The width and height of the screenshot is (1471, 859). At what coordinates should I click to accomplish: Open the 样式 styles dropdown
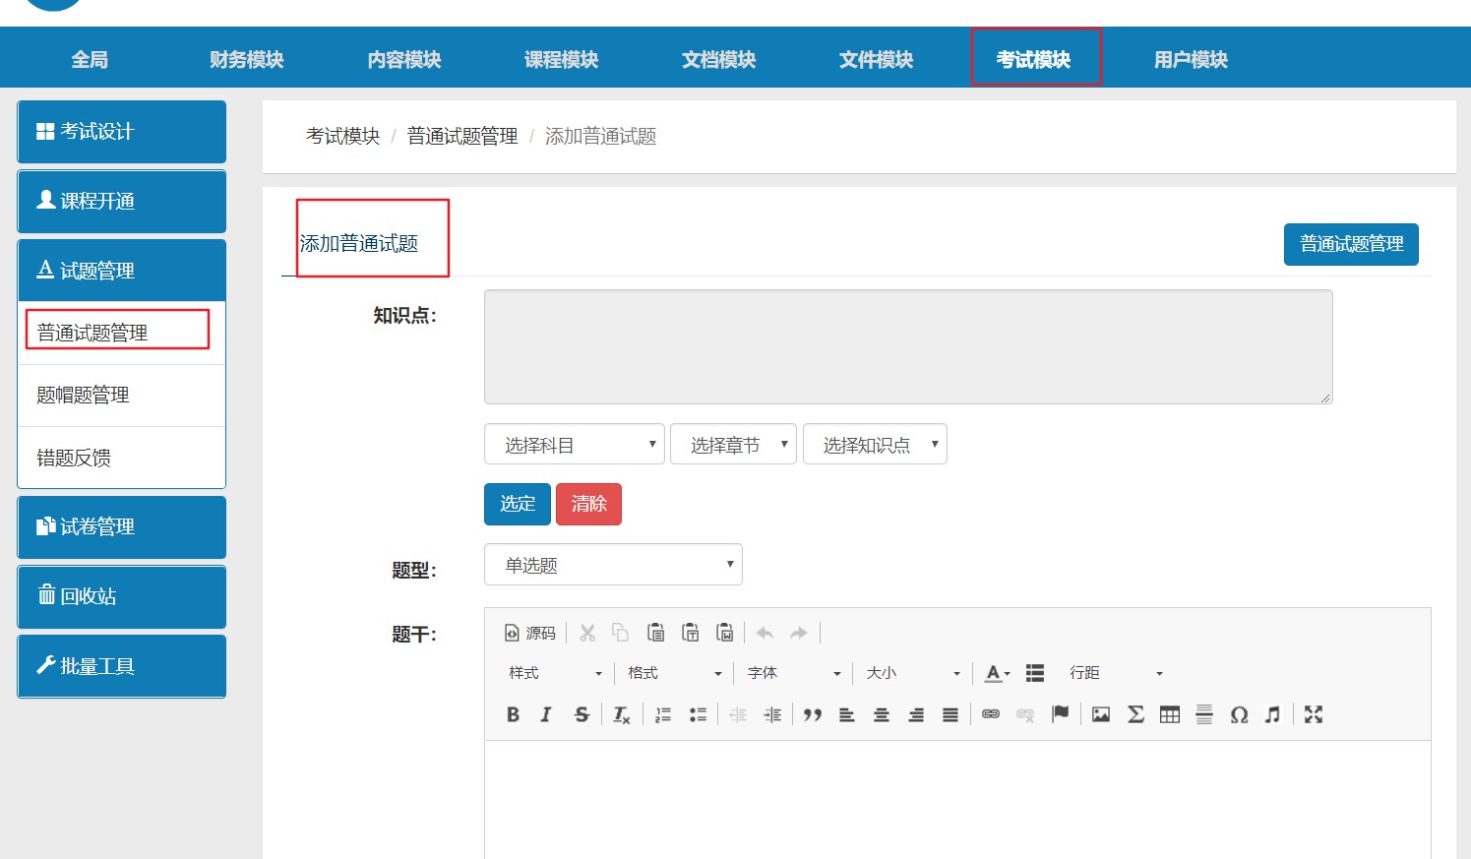pos(555,673)
